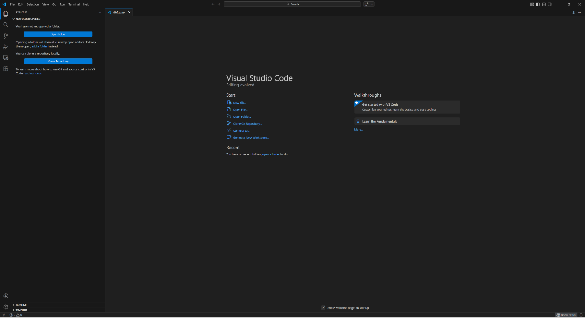Open the Manage settings gear icon

(x=6, y=307)
